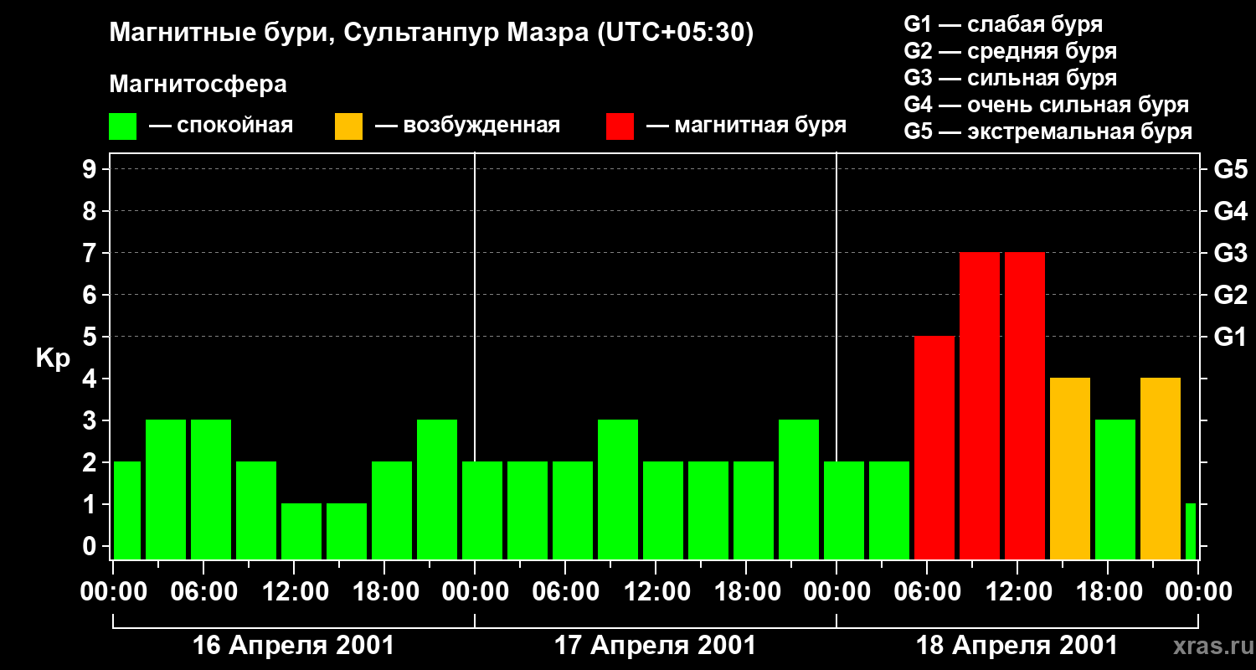The image size is (1256, 670).
Task: Click the red Kp 7 bar starting near 08:30 on 18 April
Action: 980,405
